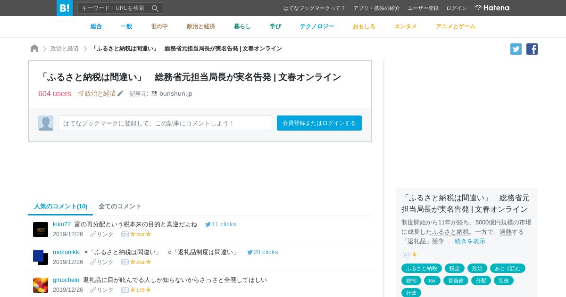
Task: Open the アプリ・拡張の紹介 link
Action: [376, 8]
